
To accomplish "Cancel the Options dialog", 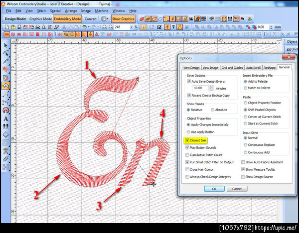I will (237, 189).
